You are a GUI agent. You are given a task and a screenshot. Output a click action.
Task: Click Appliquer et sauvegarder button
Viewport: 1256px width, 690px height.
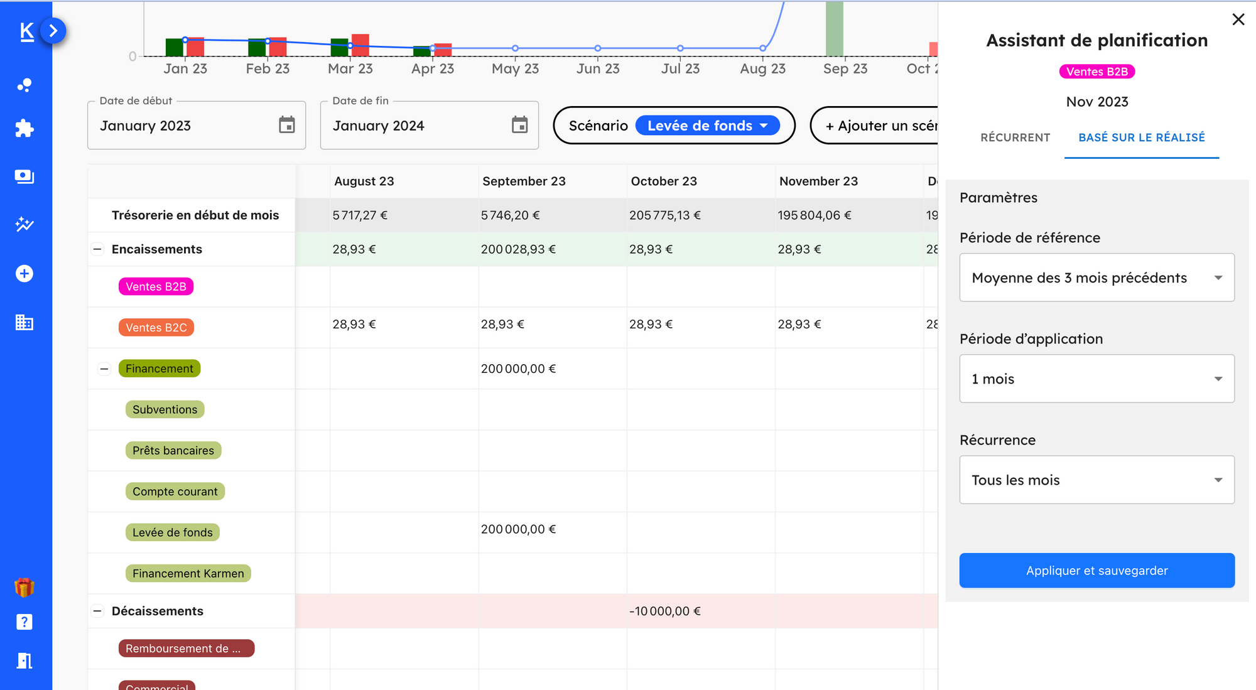(1097, 570)
